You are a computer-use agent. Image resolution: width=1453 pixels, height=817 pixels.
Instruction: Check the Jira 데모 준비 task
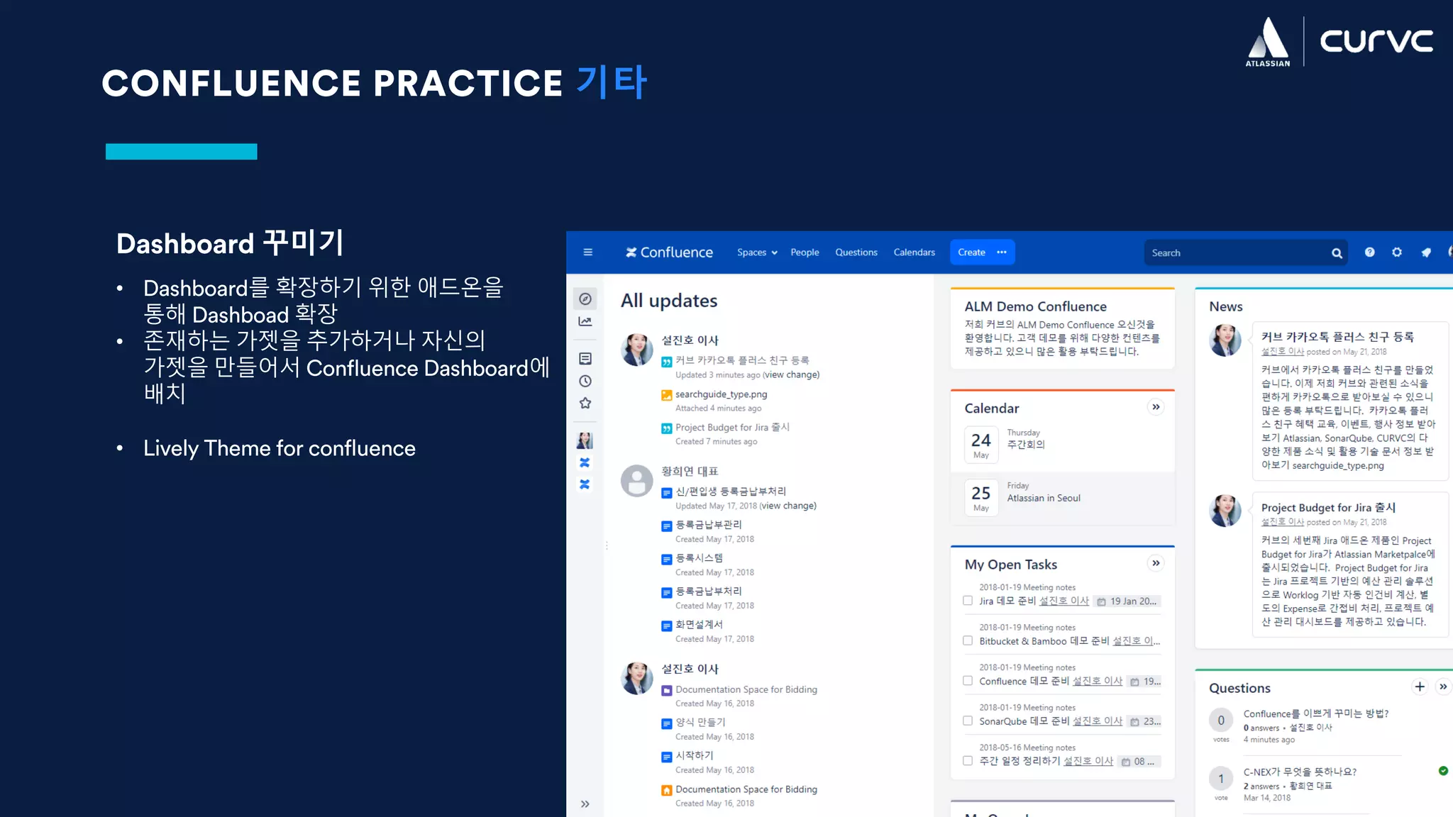tap(968, 601)
